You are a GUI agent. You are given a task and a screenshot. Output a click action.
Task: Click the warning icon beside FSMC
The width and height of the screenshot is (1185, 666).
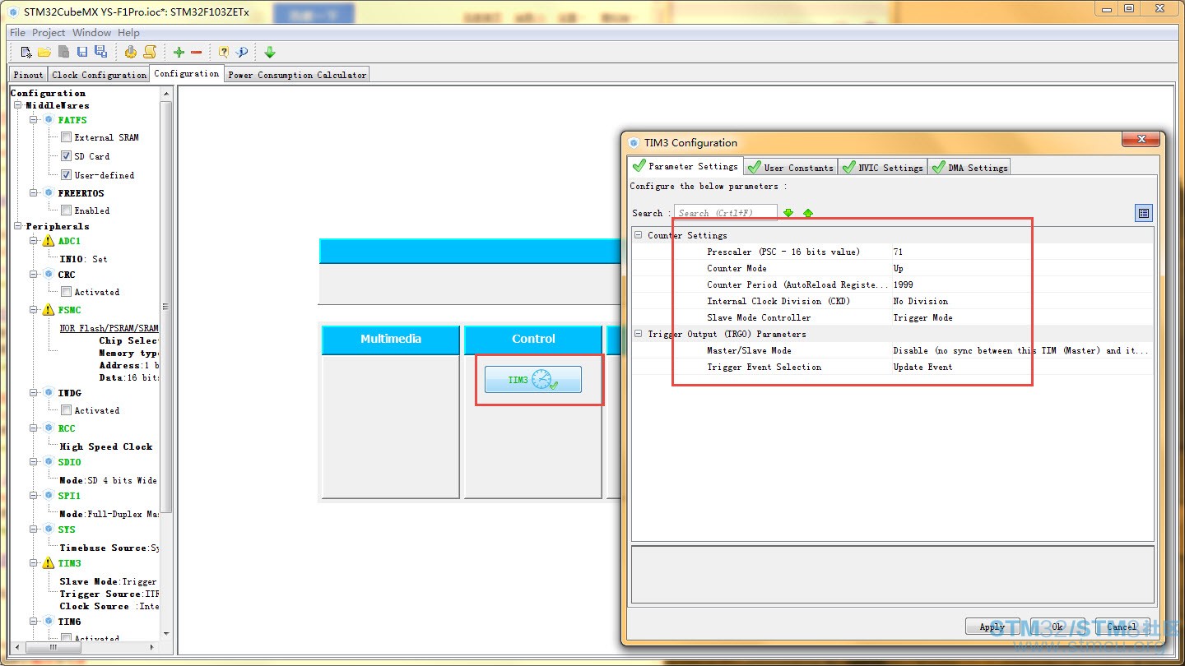(49, 310)
